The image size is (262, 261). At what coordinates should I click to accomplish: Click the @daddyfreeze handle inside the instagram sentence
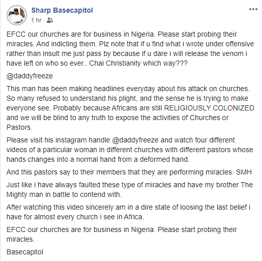coord(135,140)
